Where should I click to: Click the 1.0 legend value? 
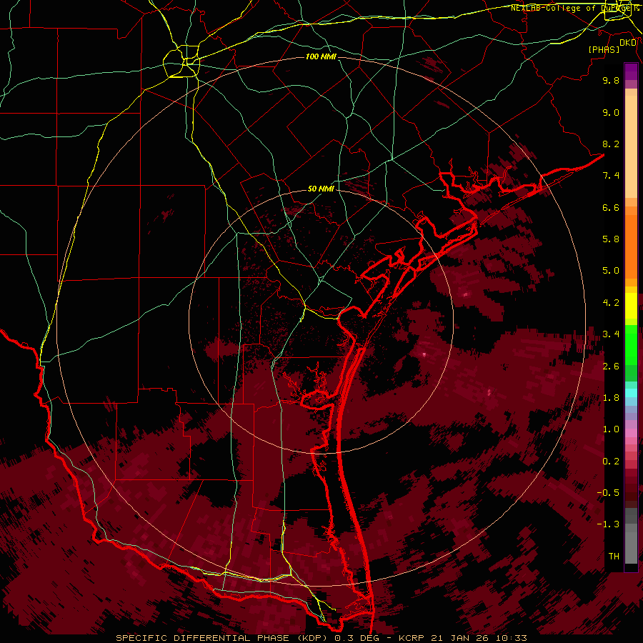611,429
